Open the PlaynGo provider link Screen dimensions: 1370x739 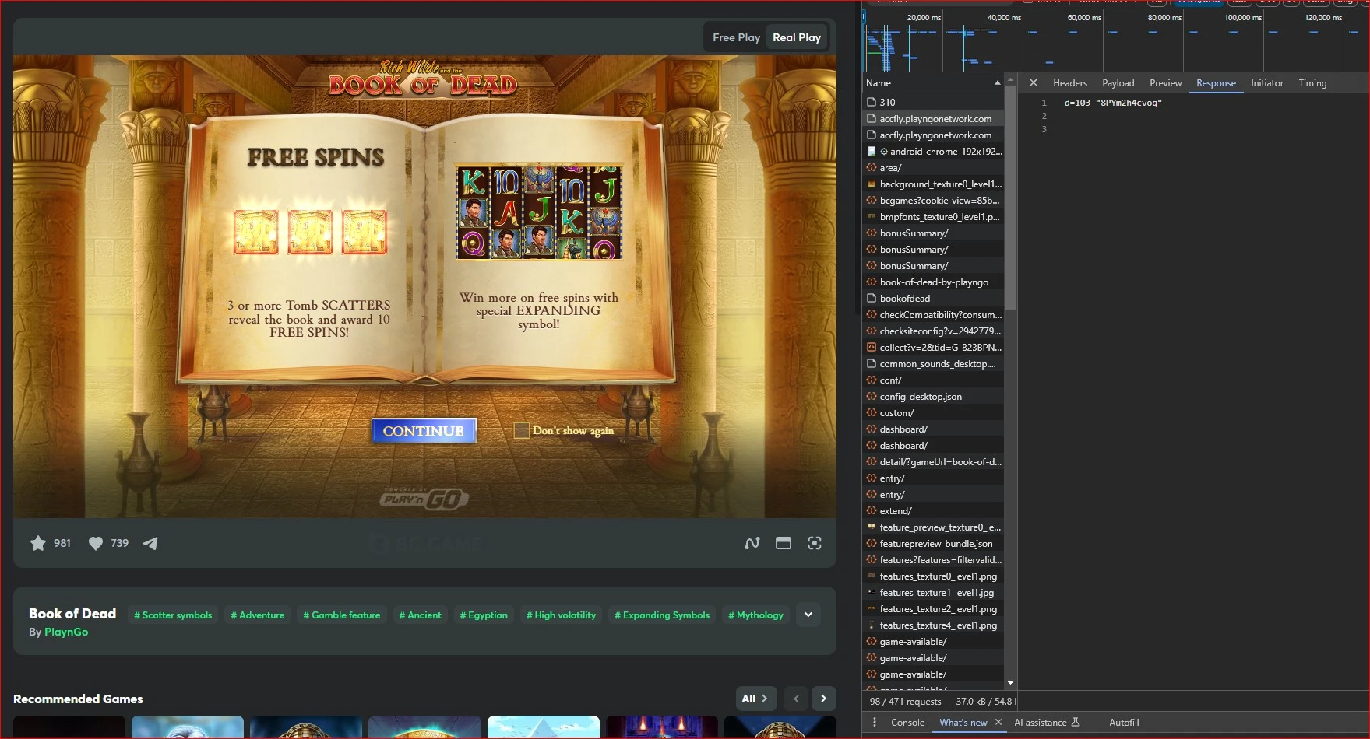pyautogui.click(x=66, y=632)
